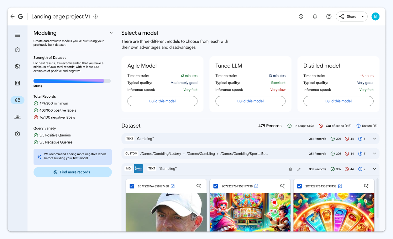Uncheck the first 2077229764358197438 record checkbox

pos(132,186)
